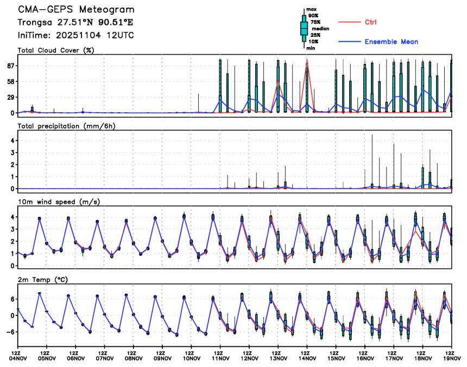
Task: Click the 14NOV date label on the x-axis
Action: click(307, 358)
